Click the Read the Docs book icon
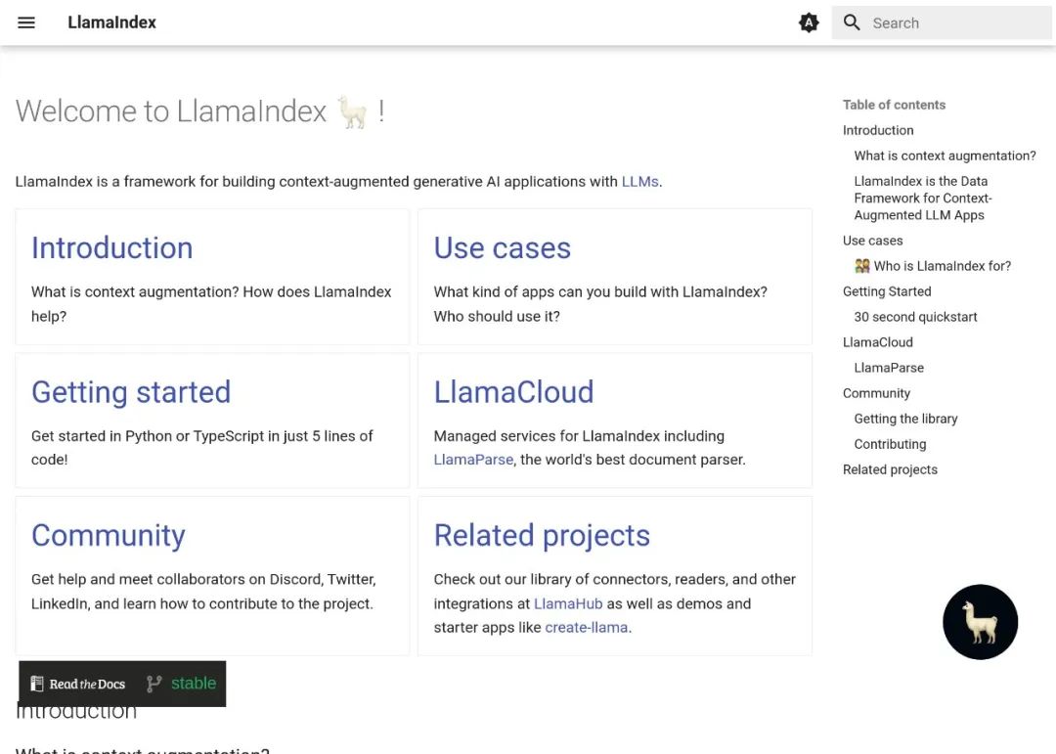The image size is (1056, 754). (36, 684)
